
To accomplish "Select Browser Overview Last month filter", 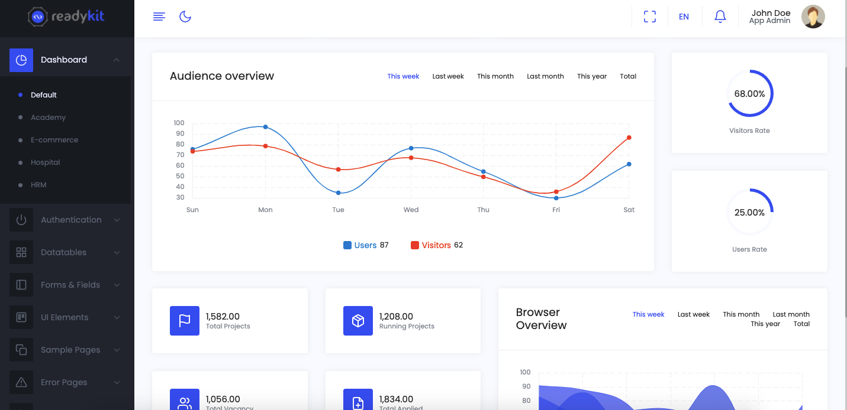I will pyautogui.click(x=791, y=314).
